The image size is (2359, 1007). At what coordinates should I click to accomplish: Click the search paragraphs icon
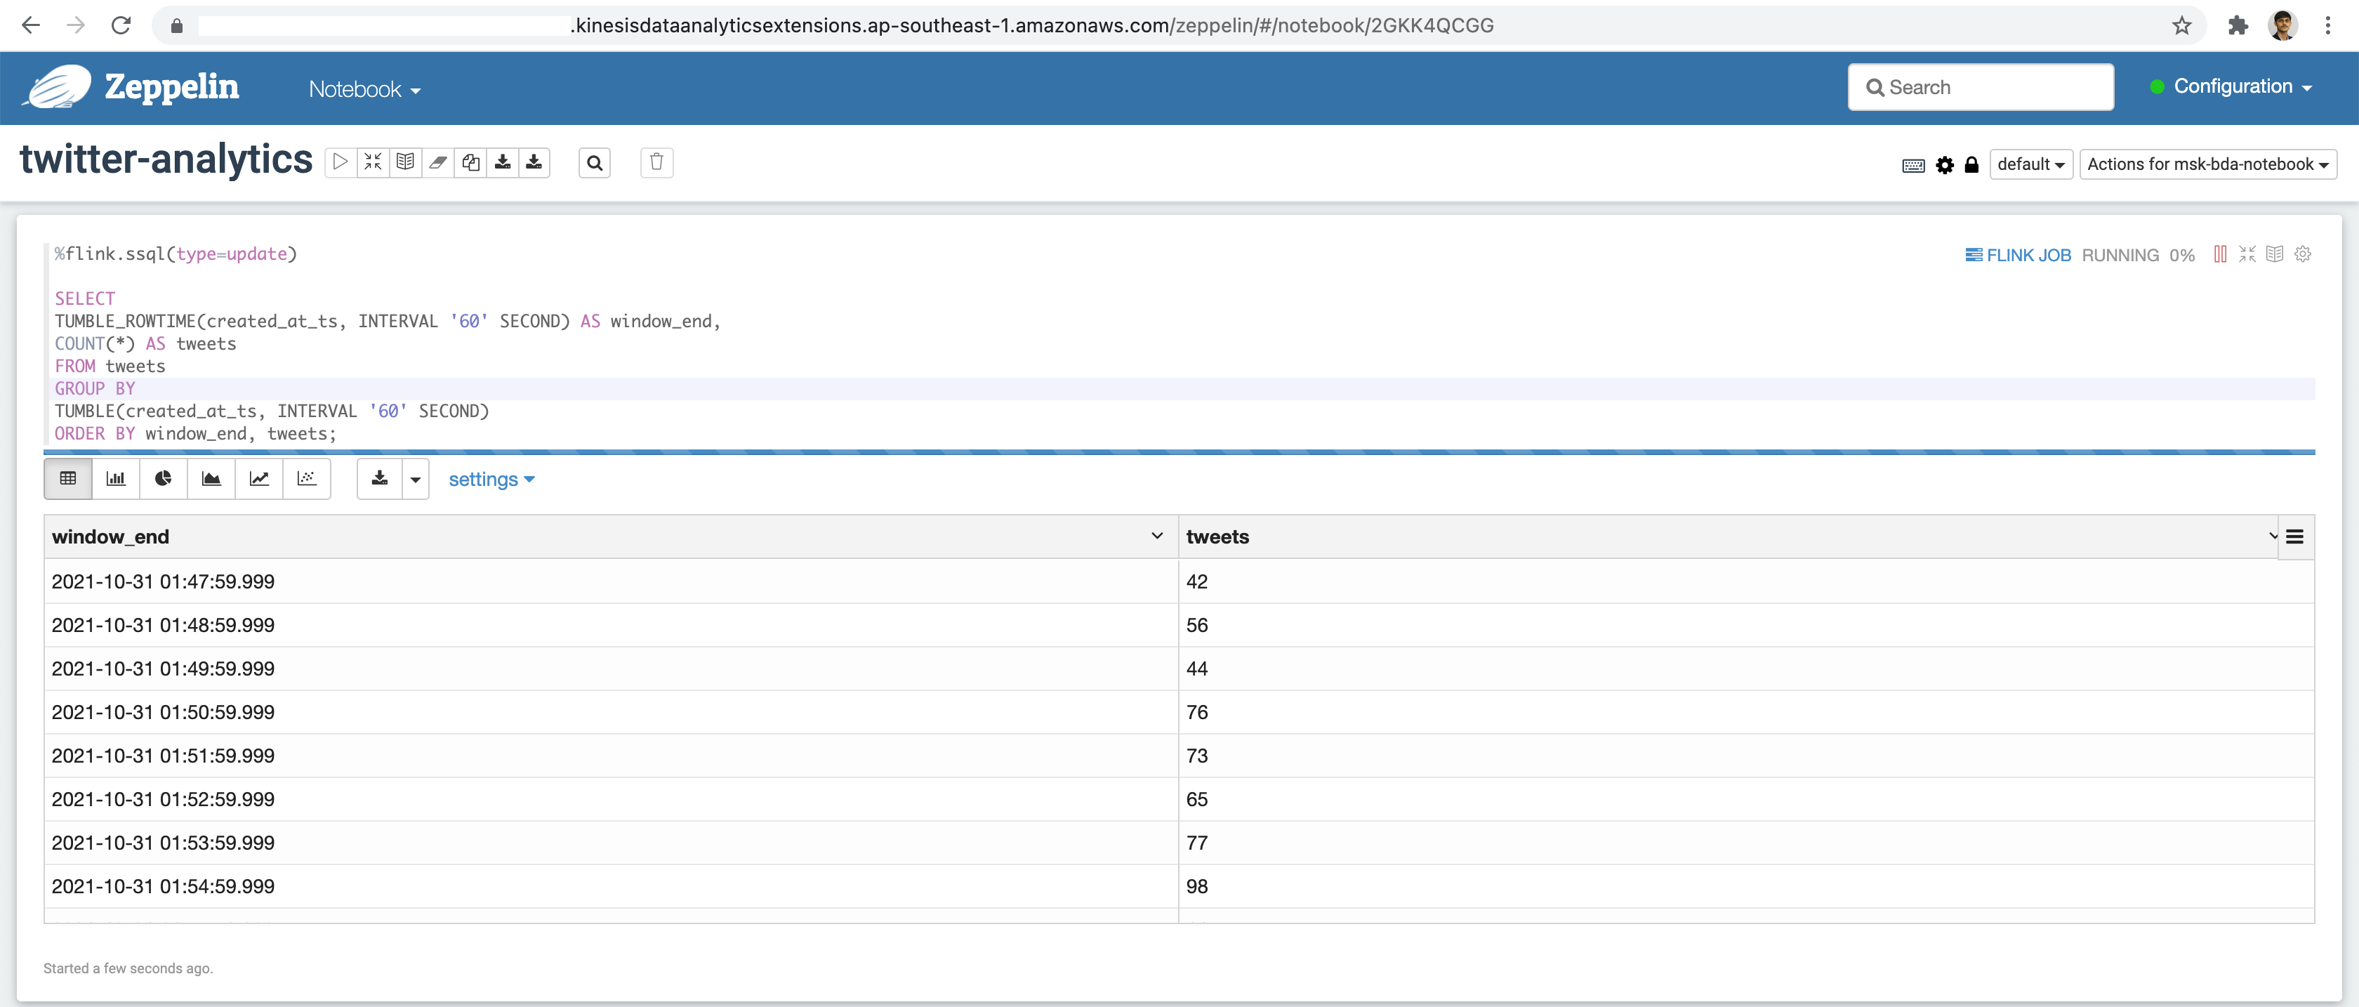coord(593,161)
